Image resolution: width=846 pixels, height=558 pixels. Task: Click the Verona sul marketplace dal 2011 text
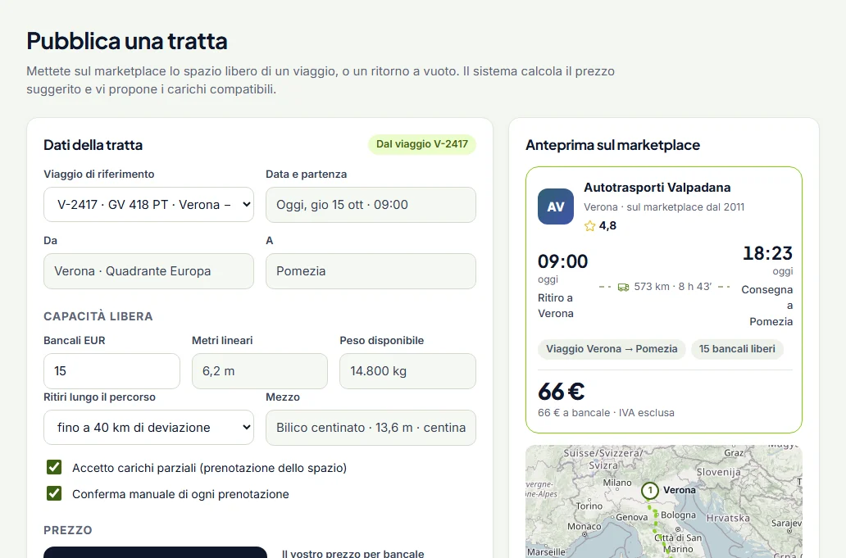pos(664,207)
